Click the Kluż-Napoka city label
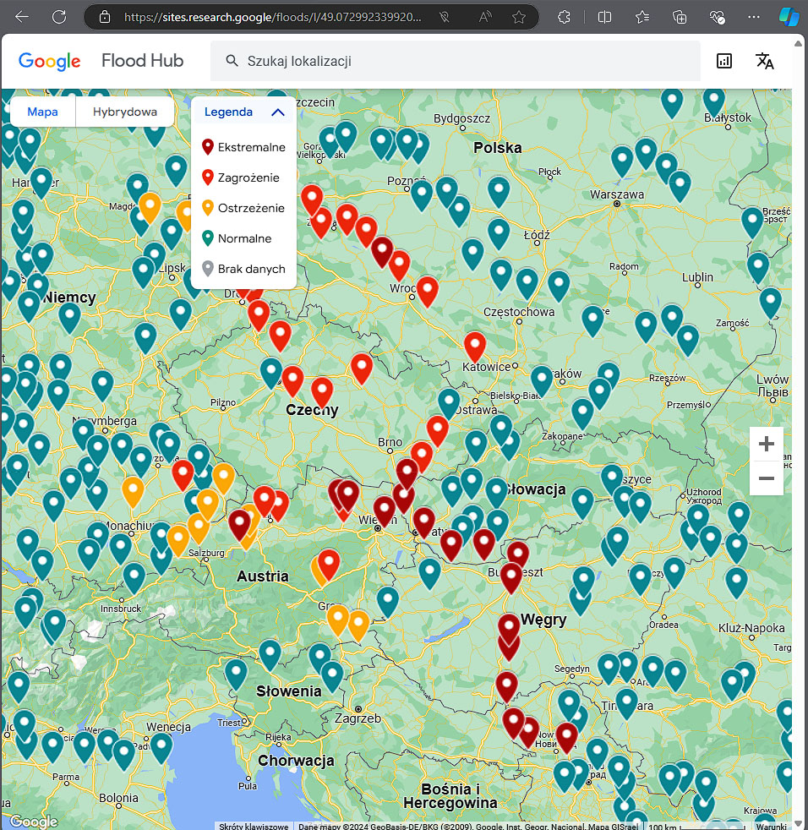Screen dimensions: 808x830 751,628
